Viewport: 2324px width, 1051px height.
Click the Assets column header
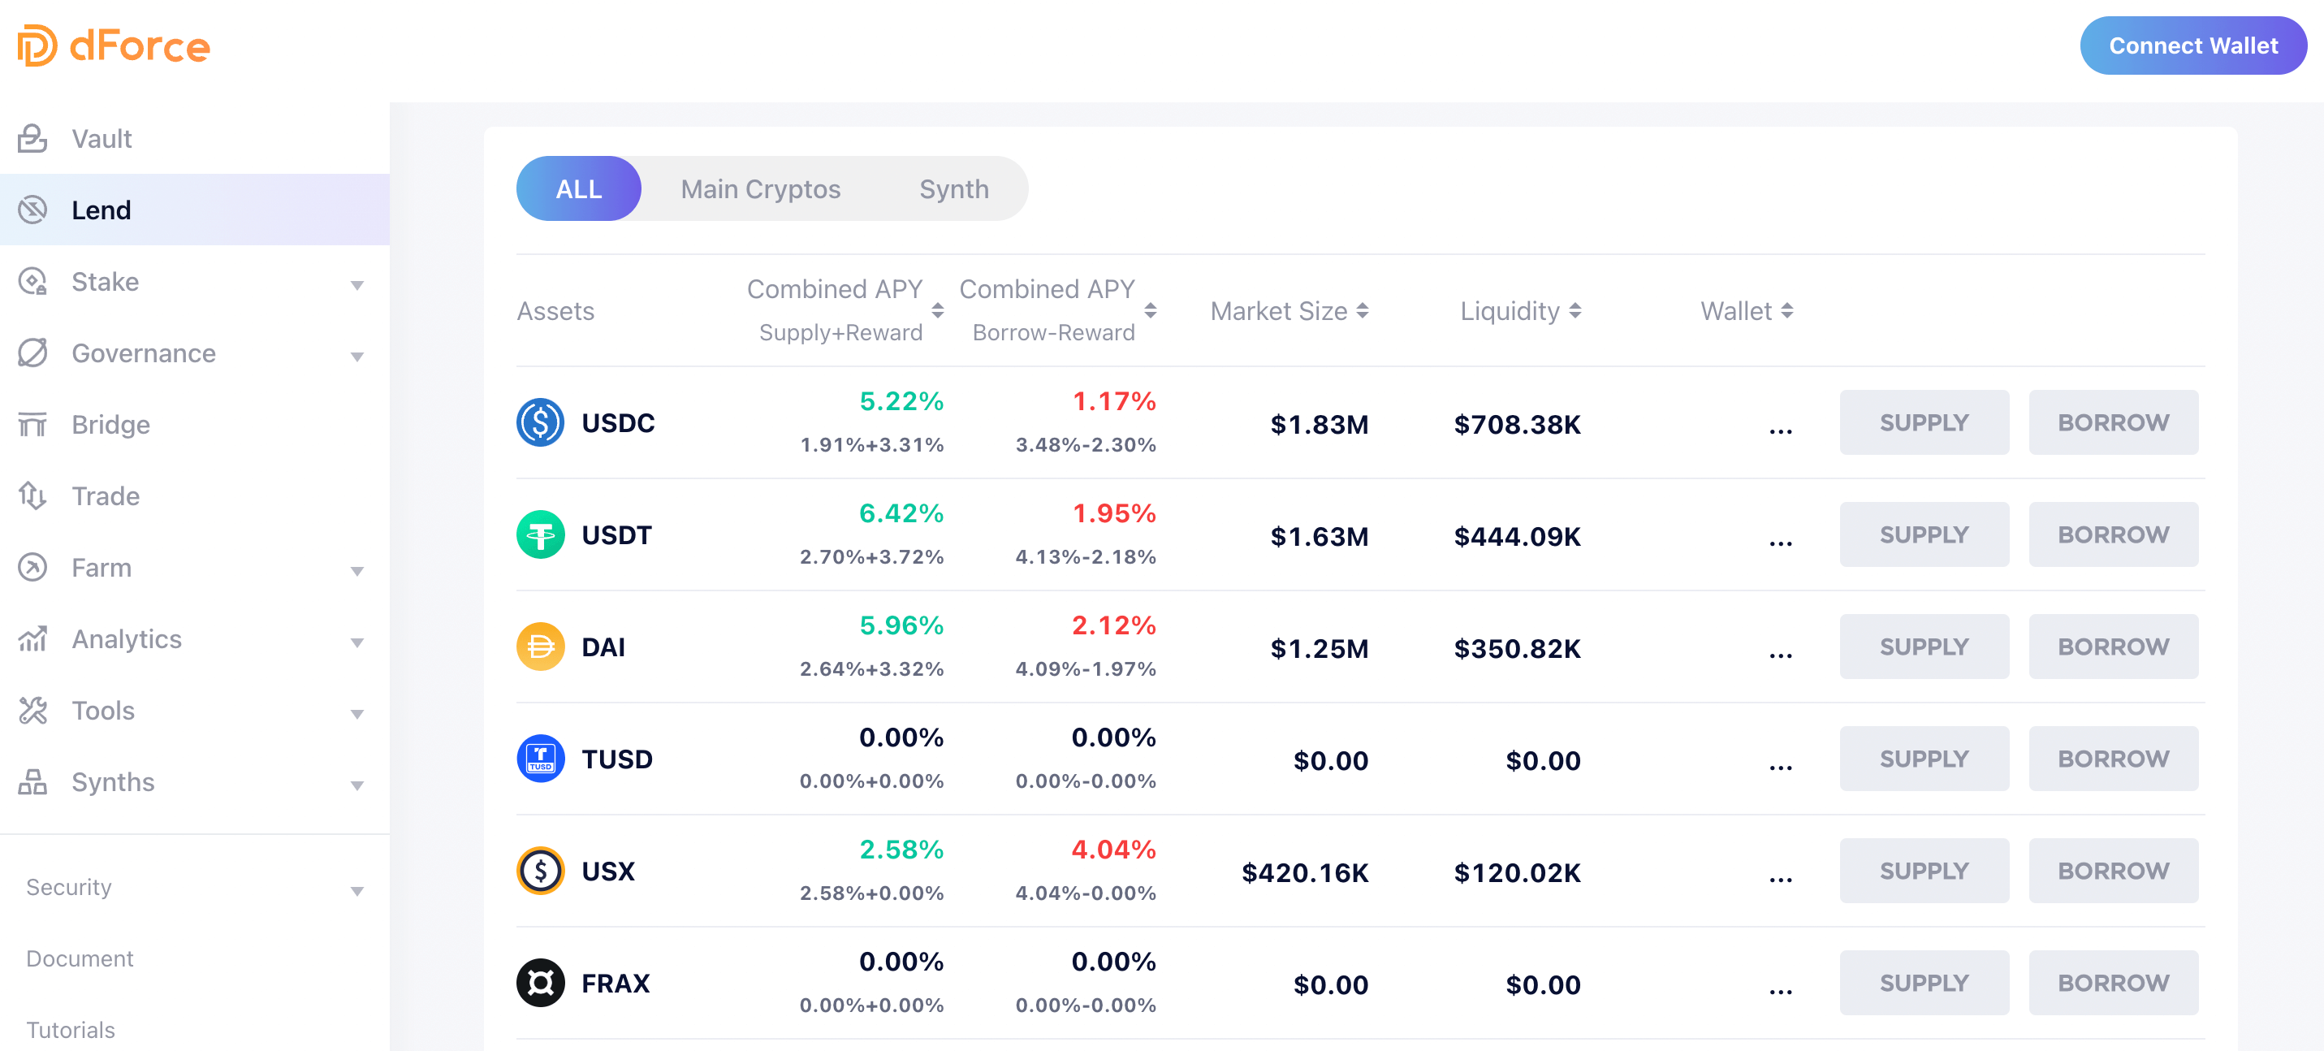point(555,310)
